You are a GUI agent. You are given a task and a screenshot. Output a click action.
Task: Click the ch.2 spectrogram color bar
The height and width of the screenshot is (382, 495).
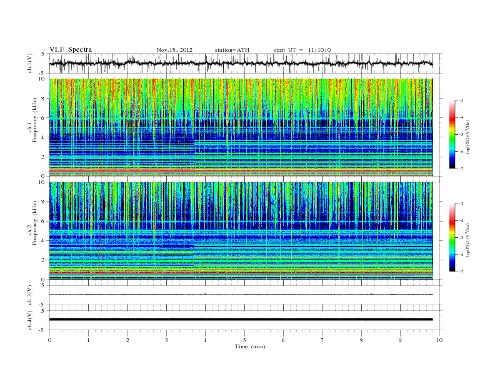[x=452, y=237]
